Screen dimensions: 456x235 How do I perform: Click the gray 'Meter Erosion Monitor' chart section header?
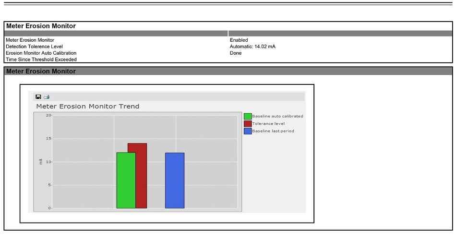(228, 71)
